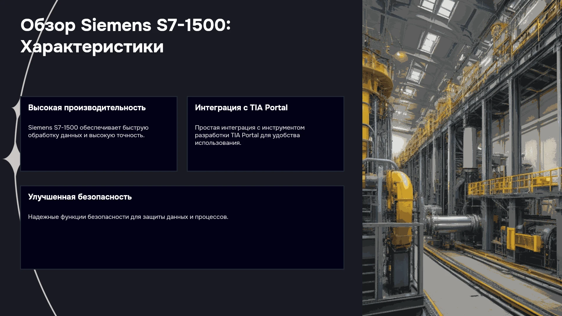This screenshot has width=562, height=316.
Task: Select the 'Высокая производительность' heading
Action: tap(87, 108)
